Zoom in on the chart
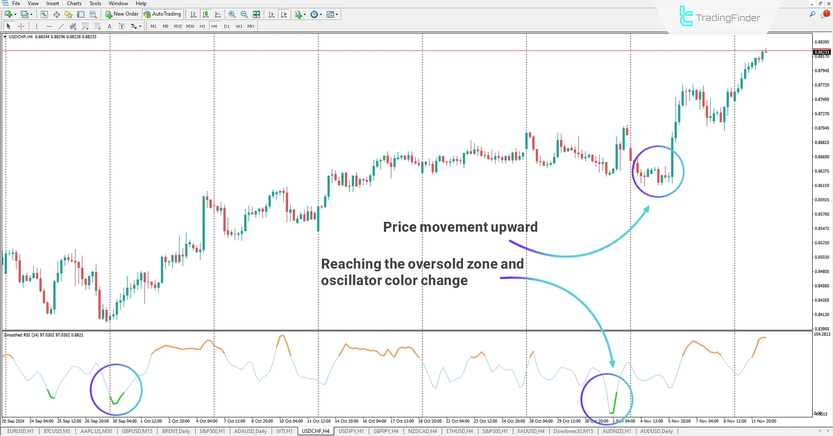Viewport: 833px width, 436px height. [232, 14]
